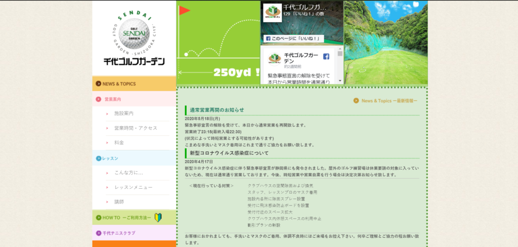Screen dimensions: 518x247
Task: Click the blue arrow icon beside レッスン
Action: (98, 158)
